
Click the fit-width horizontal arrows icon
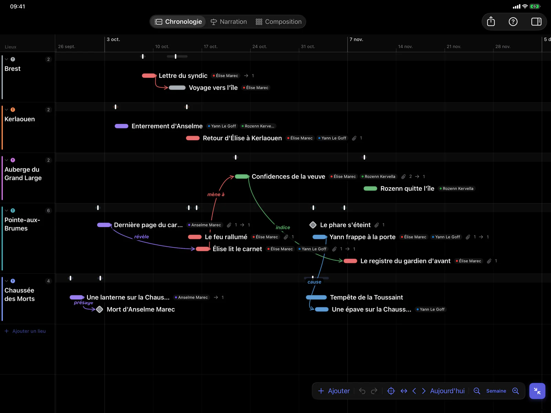click(404, 391)
